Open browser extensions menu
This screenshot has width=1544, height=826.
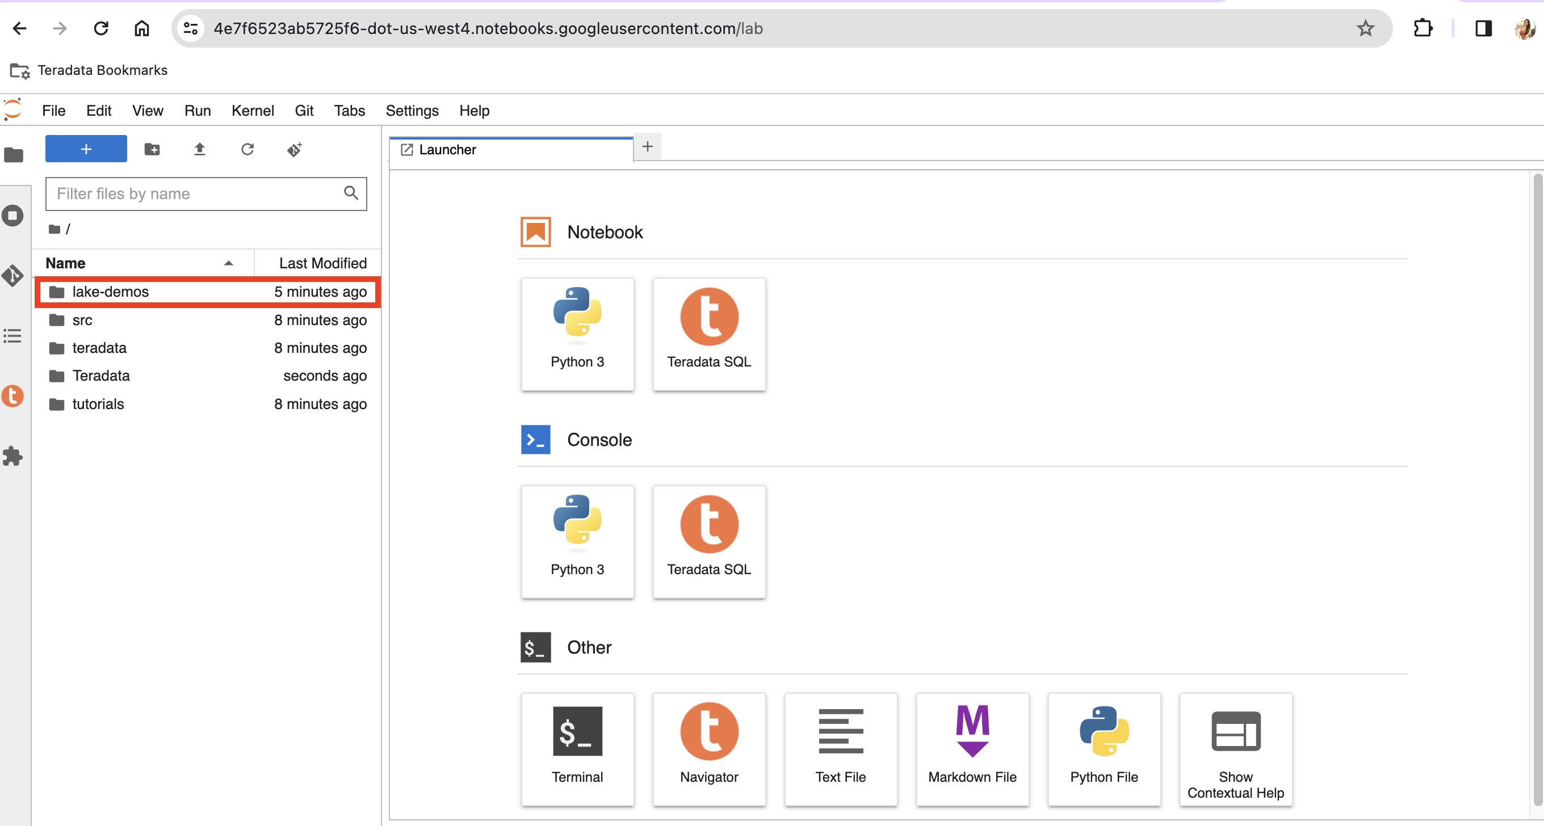click(x=1423, y=28)
